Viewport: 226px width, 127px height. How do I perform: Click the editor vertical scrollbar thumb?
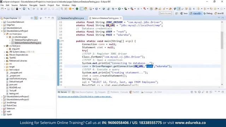pyautogui.click(x=222, y=40)
